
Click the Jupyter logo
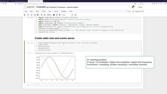(29, 7)
